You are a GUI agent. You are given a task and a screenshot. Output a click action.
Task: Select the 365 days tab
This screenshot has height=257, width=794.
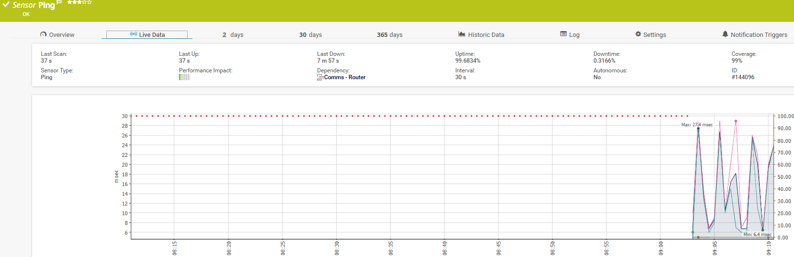point(390,35)
